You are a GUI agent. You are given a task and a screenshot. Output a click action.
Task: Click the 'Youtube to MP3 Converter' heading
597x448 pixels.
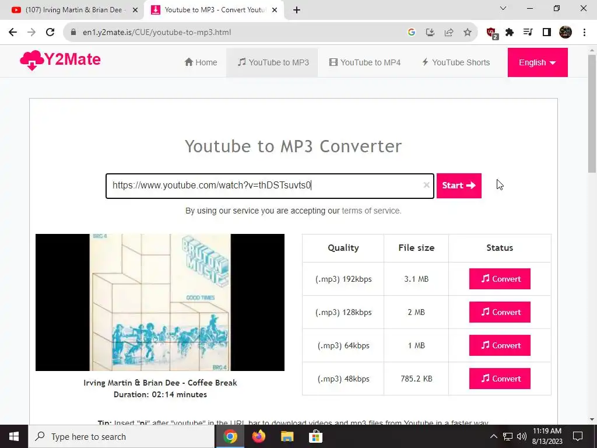(x=293, y=146)
